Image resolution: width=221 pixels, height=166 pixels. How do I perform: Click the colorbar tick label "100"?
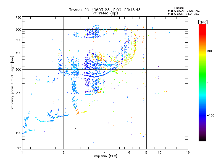[209, 51]
